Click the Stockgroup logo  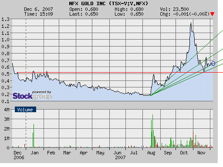coord(32,95)
